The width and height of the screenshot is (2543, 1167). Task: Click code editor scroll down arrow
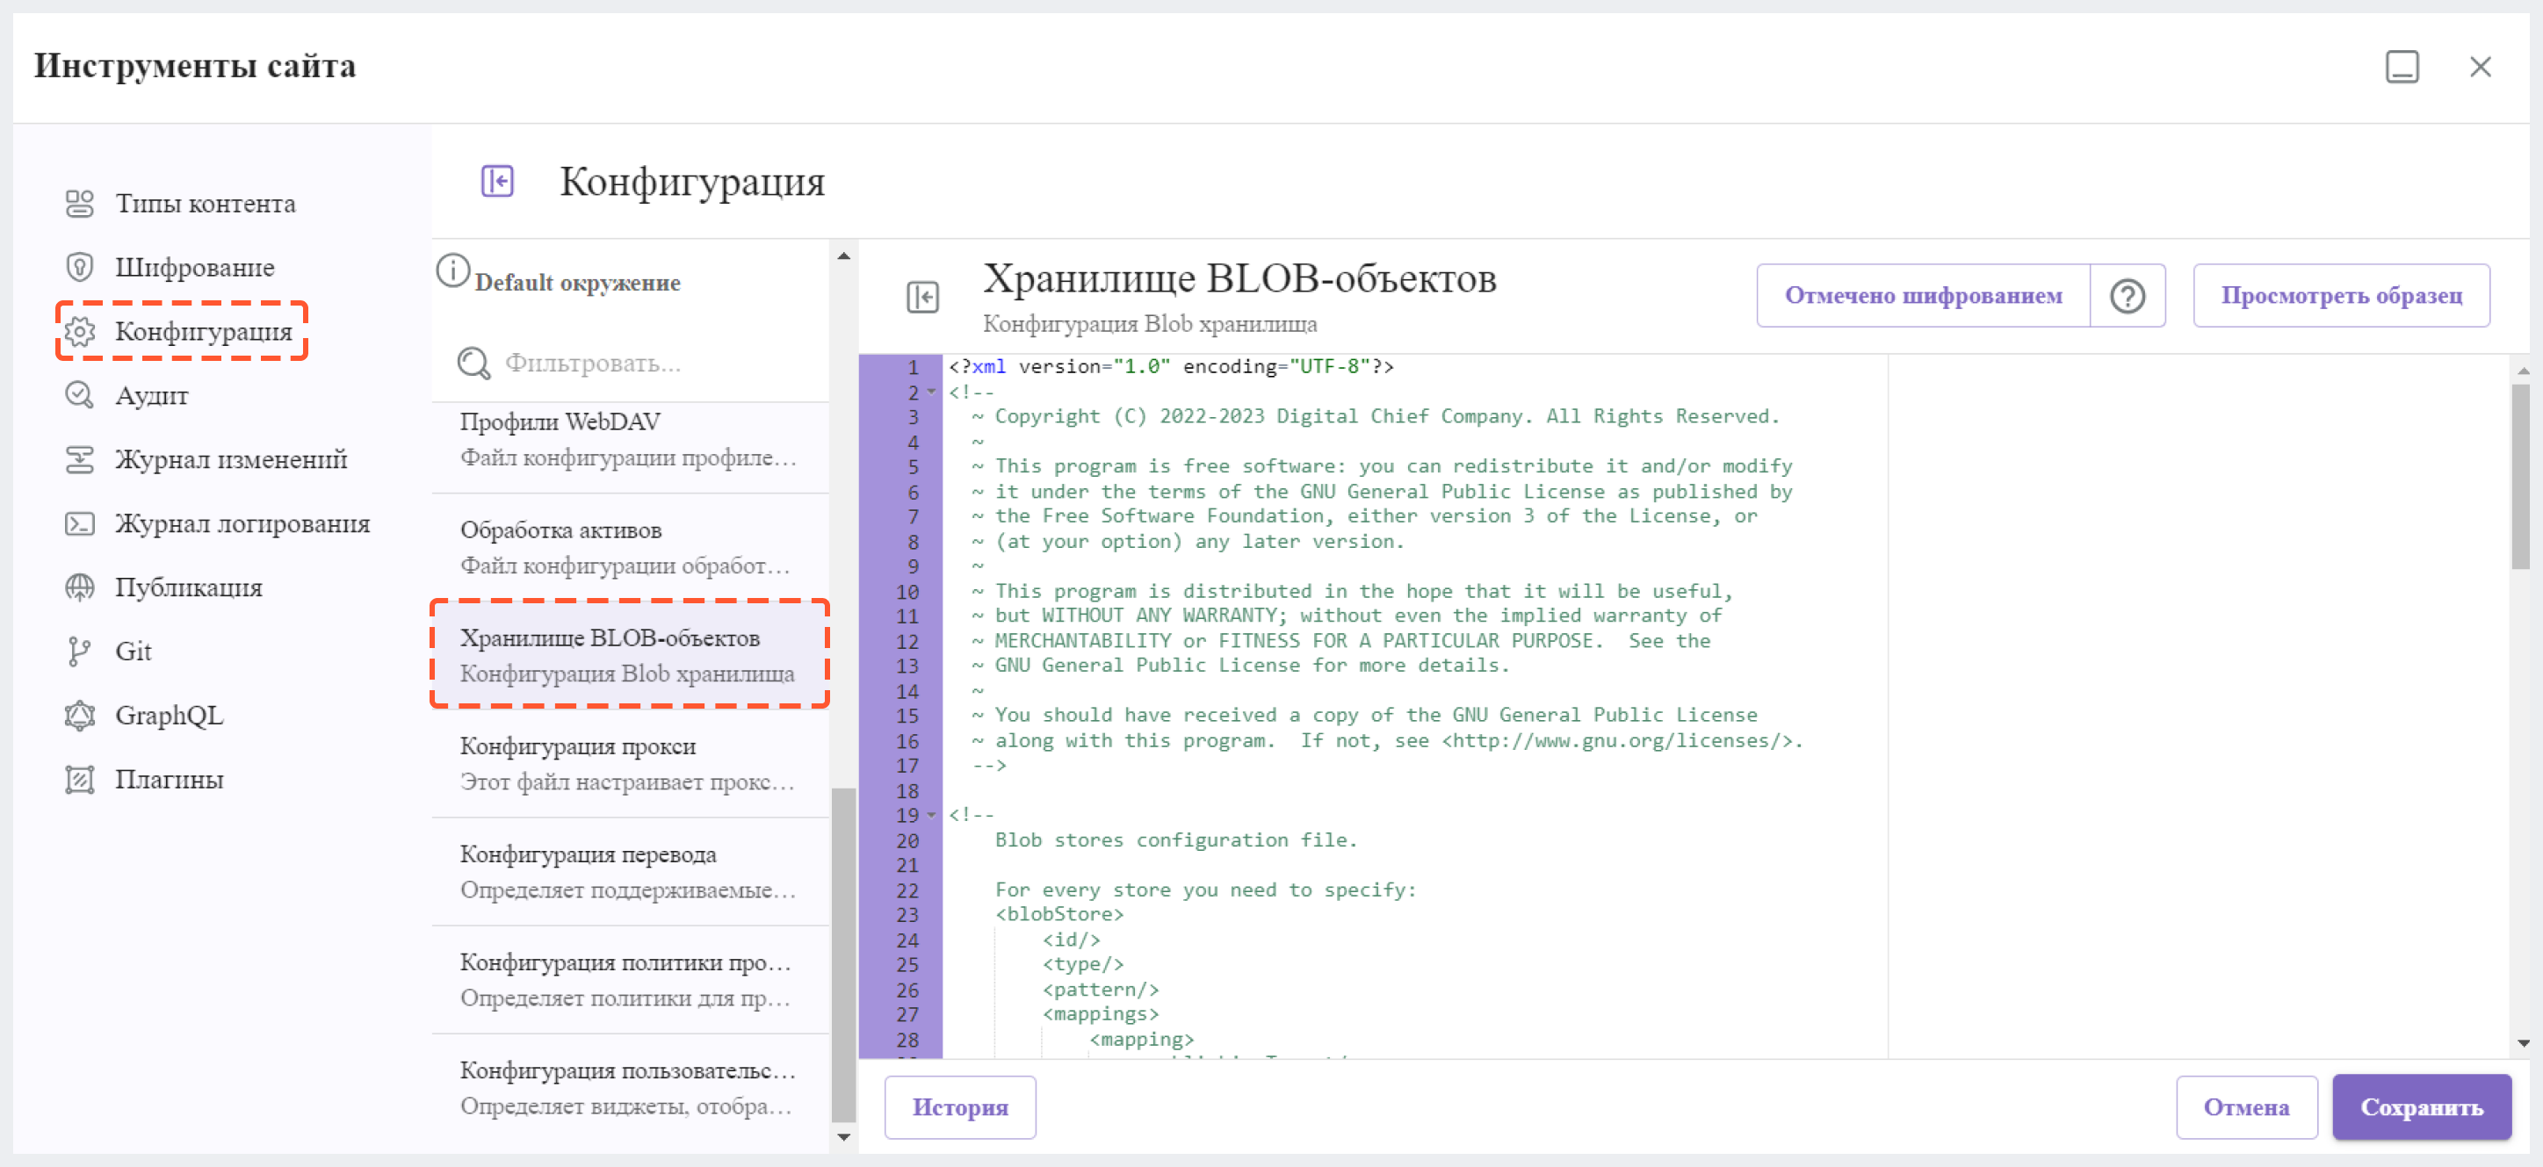(x=2524, y=1044)
